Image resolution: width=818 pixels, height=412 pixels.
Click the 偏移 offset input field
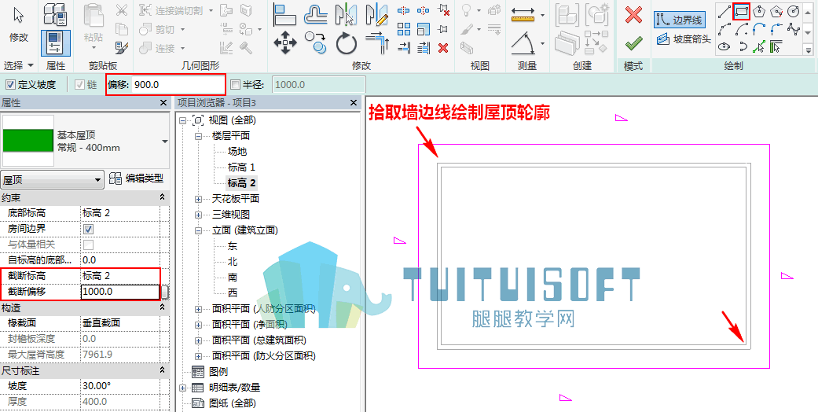(178, 85)
